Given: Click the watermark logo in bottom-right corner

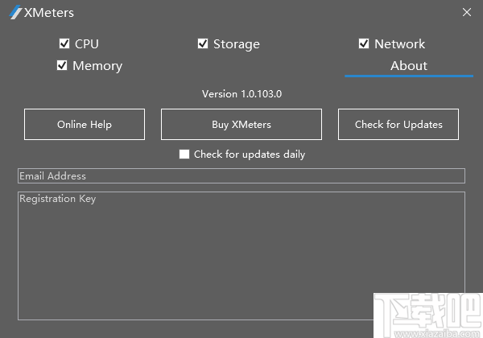Looking at the screenshot, I should click(x=427, y=315).
